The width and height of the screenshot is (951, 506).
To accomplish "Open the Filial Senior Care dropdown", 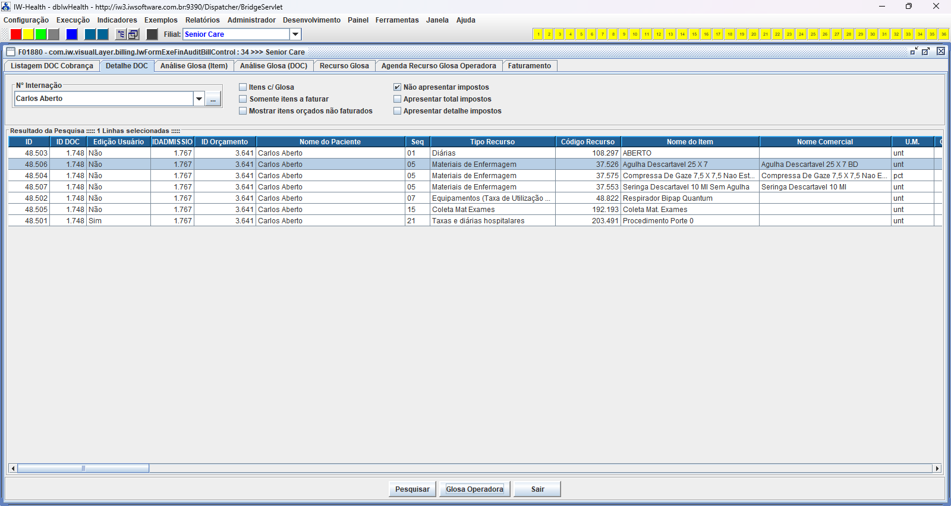I will (295, 34).
